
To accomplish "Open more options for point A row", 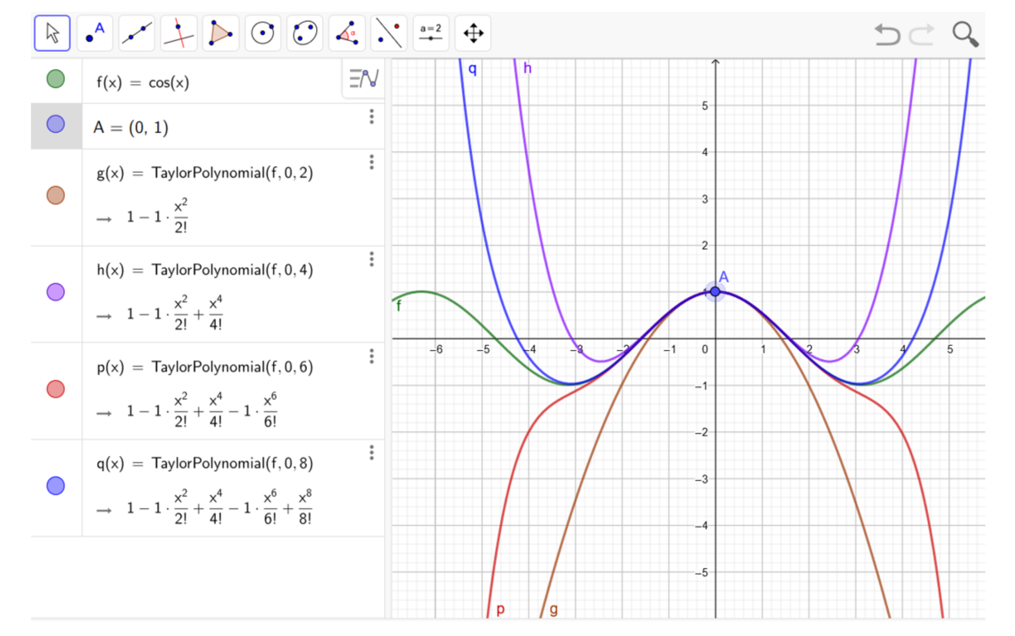I will tap(371, 117).
